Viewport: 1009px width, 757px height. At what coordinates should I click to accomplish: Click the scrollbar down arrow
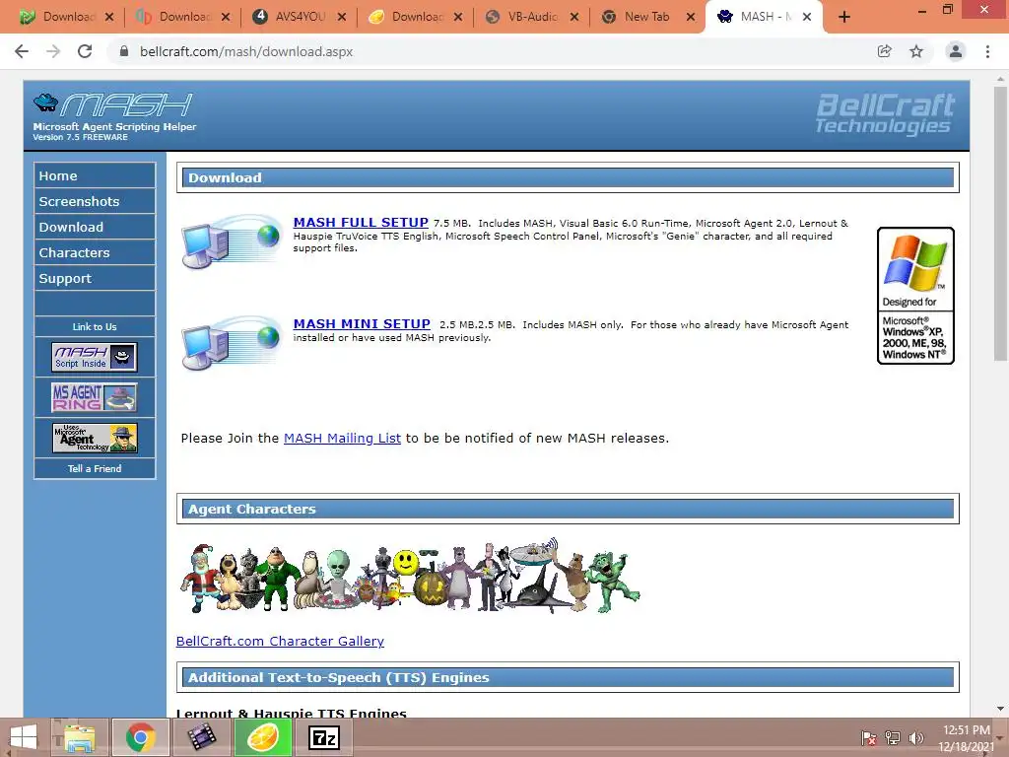pyautogui.click(x=1000, y=709)
